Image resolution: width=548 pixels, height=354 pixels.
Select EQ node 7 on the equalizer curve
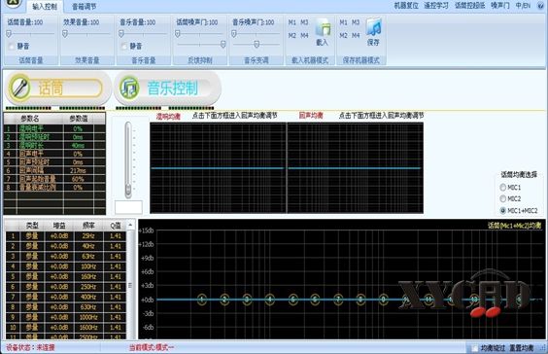(x=338, y=300)
